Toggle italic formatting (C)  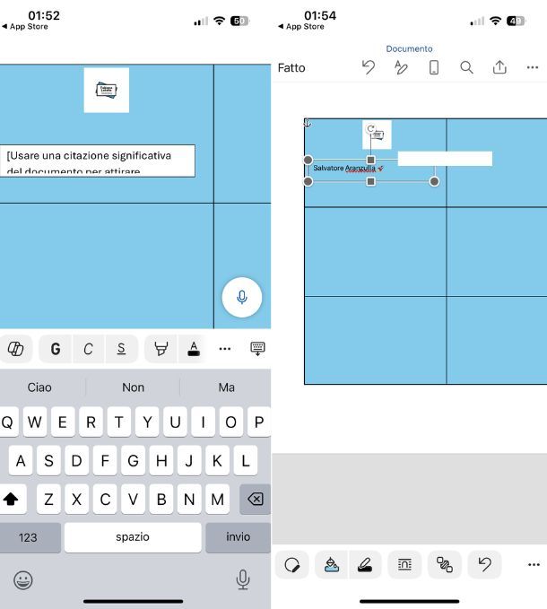88,348
